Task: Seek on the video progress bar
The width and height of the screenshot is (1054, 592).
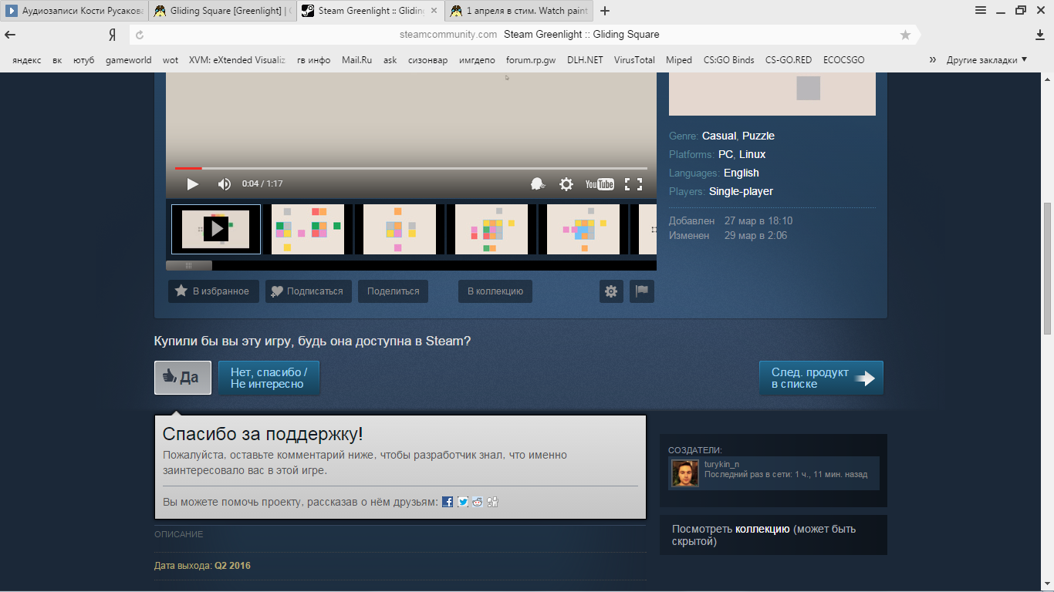Action: (x=411, y=168)
